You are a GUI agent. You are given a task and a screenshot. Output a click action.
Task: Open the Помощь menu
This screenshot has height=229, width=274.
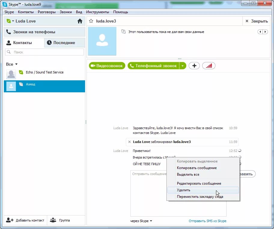[x=120, y=12]
